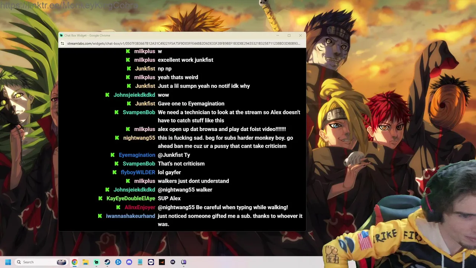Click the Kick badge beside AlinxEnjoyer

[x=118, y=207]
